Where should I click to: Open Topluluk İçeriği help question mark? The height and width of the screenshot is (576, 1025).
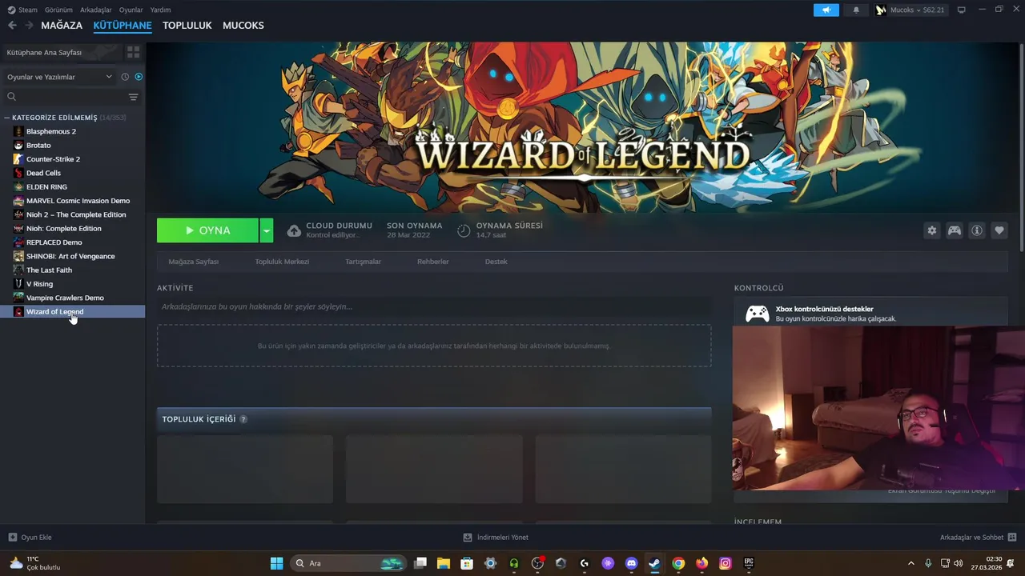[243, 419]
